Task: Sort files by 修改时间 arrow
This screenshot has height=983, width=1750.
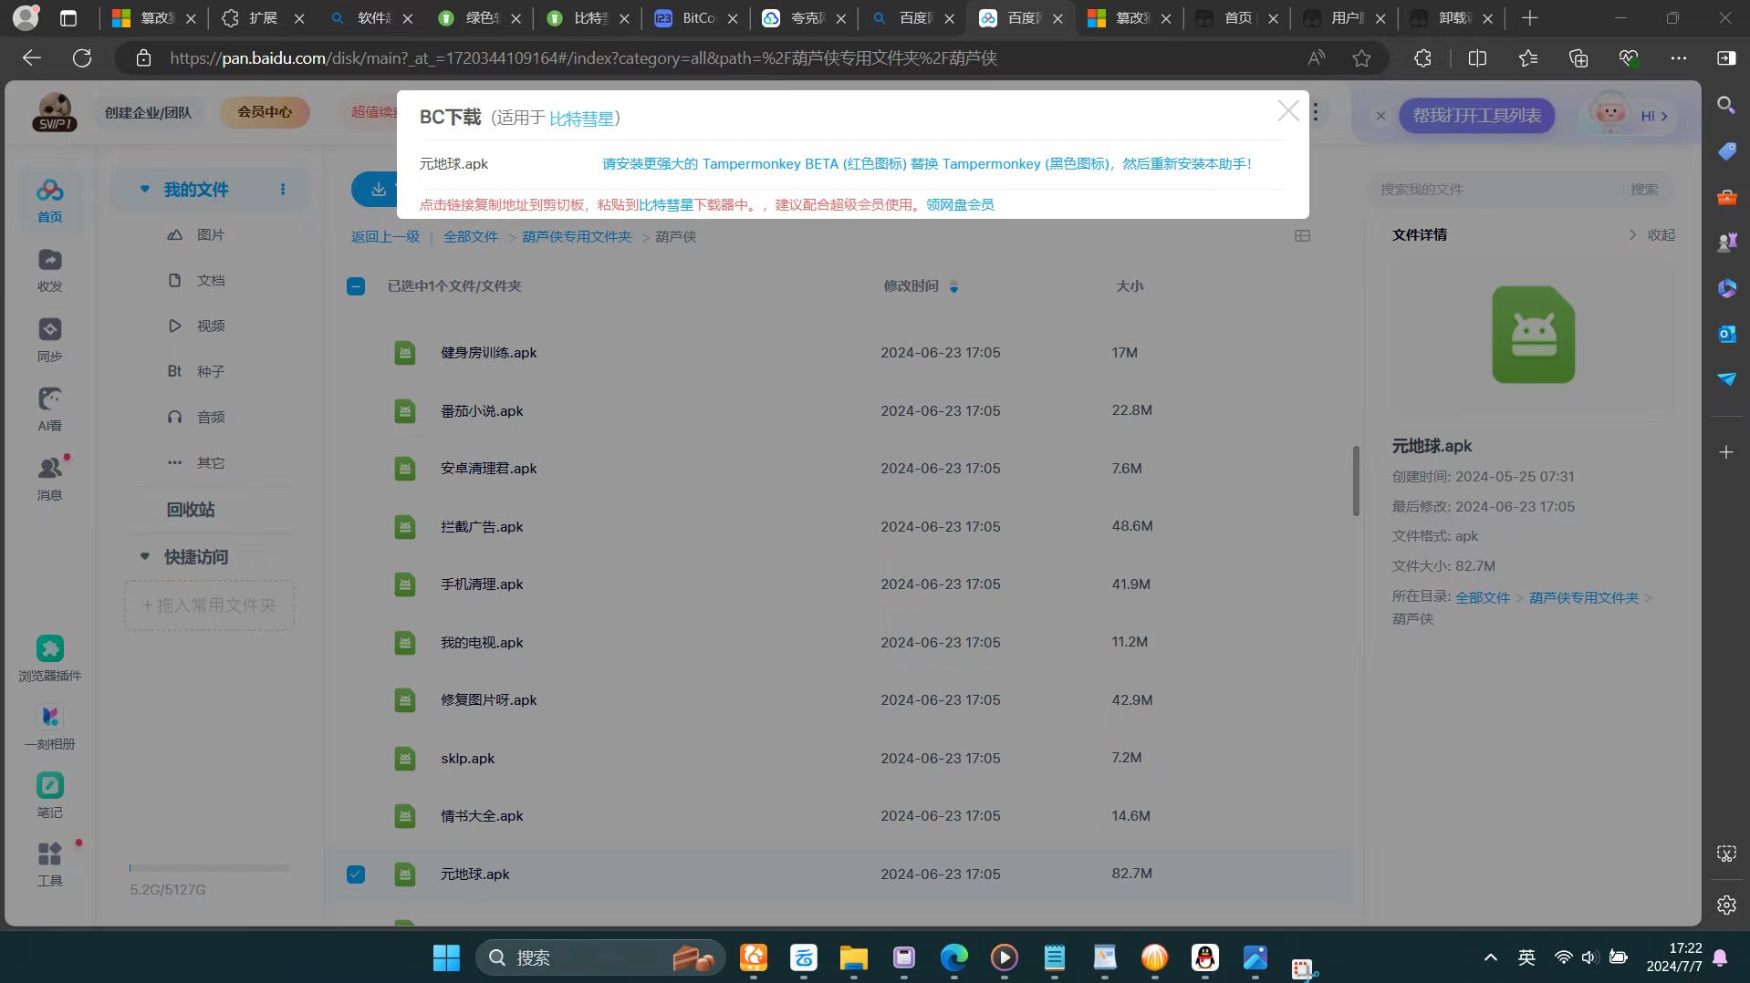Action: (953, 287)
